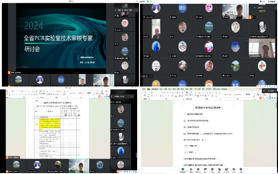Open the chat icon in the meeting toolbar
The width and height of the screenshot is (278, 174).
coord(205,169)
